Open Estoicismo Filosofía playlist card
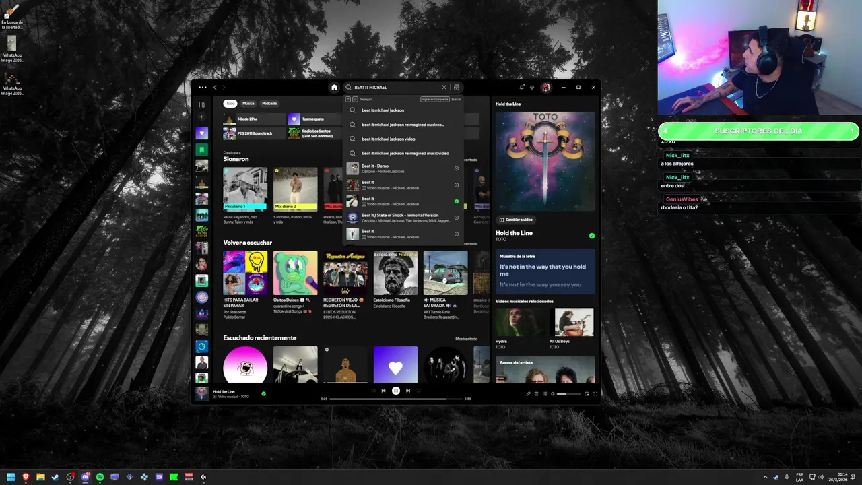This screenshot has width=862, height=485. pyautogui.click(x=395, y=280)
